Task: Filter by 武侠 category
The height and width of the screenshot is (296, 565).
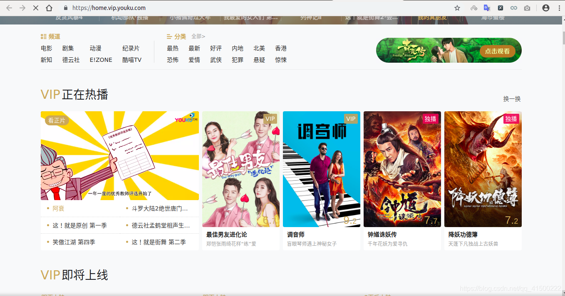Action: click(x=216, y=60)
